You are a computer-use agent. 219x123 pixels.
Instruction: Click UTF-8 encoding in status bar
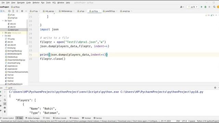pos(184,121)
